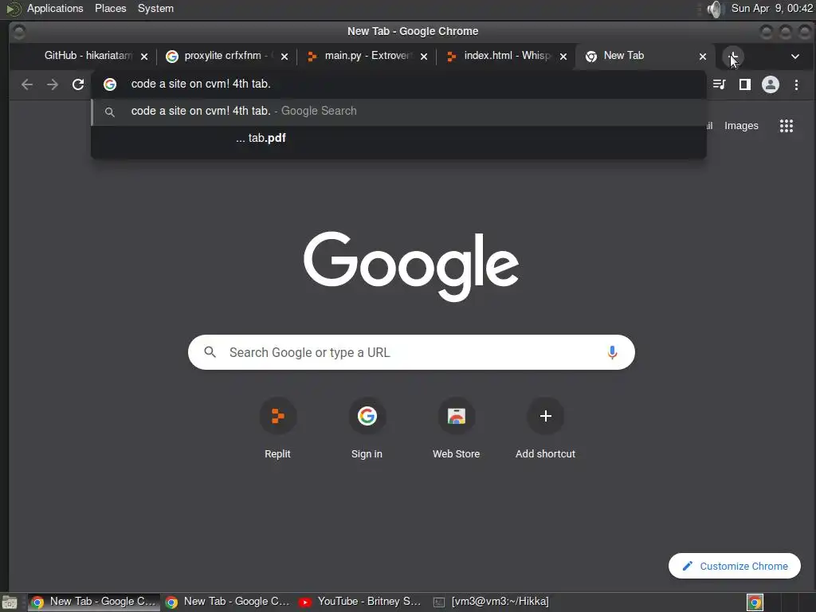Open the System menu

click(x=155, y=8)
